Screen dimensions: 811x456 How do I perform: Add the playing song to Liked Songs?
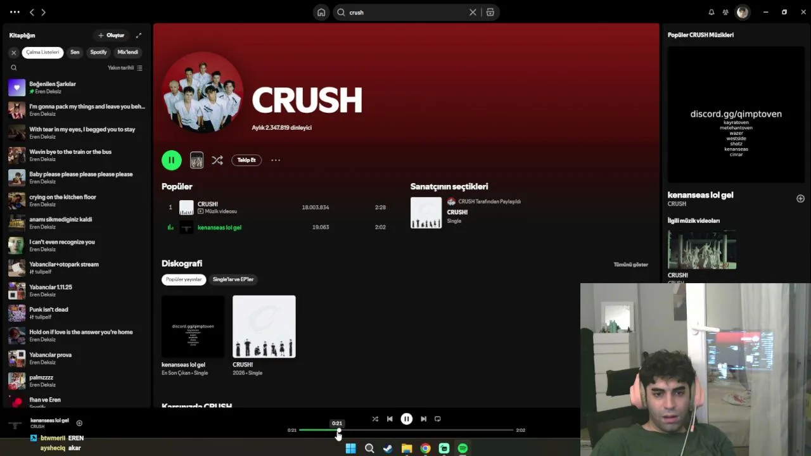(x=79, y=423)
